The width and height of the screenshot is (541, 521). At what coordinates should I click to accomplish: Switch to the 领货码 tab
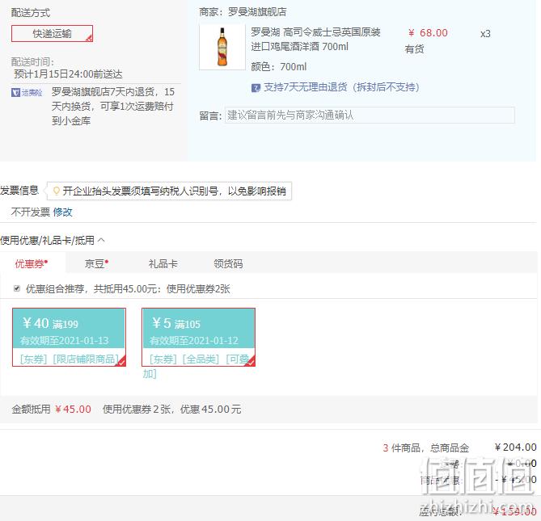228,263
